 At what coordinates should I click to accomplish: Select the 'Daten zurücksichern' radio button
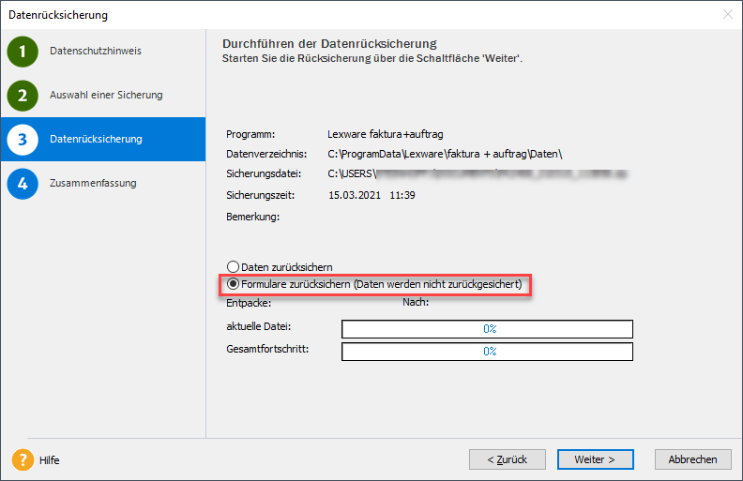pos(234,267)
